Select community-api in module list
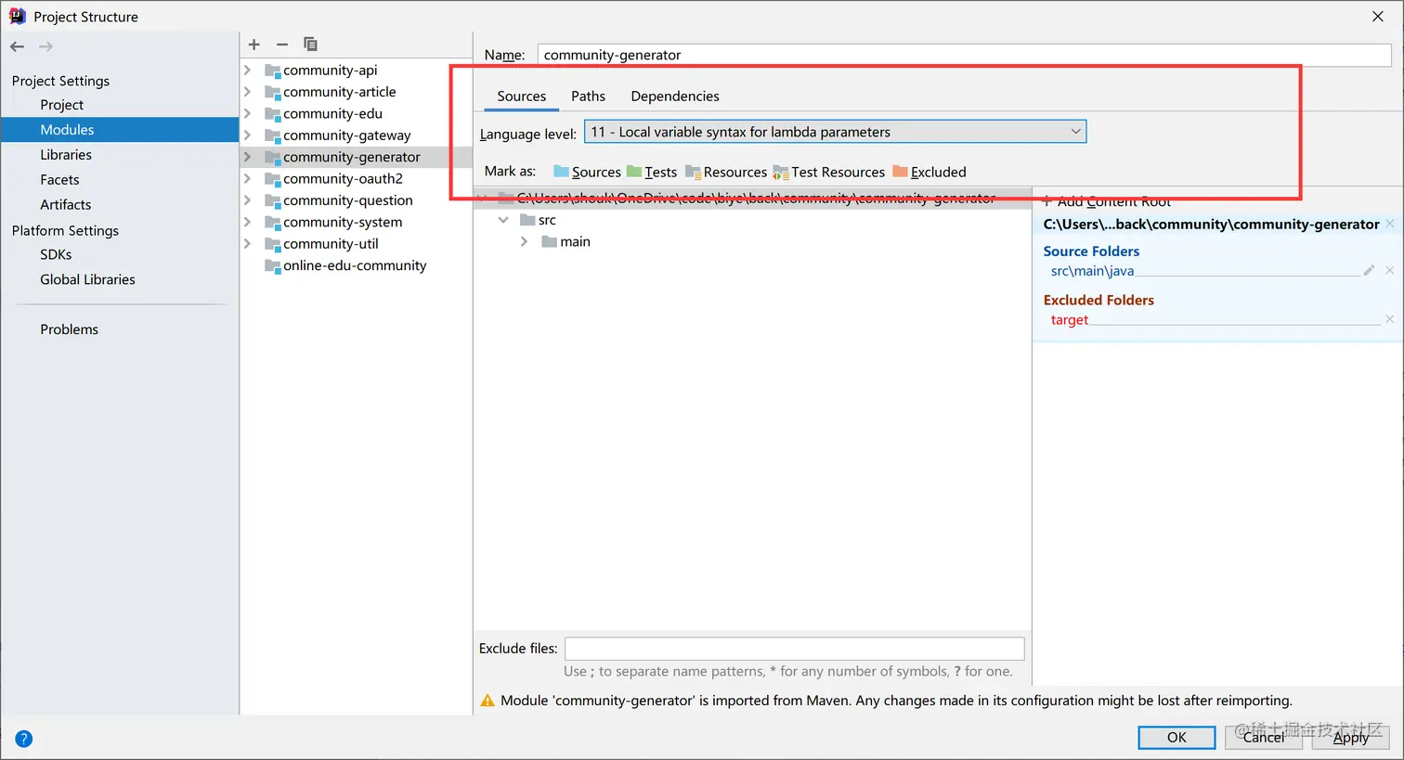 [x=331, y=70]
